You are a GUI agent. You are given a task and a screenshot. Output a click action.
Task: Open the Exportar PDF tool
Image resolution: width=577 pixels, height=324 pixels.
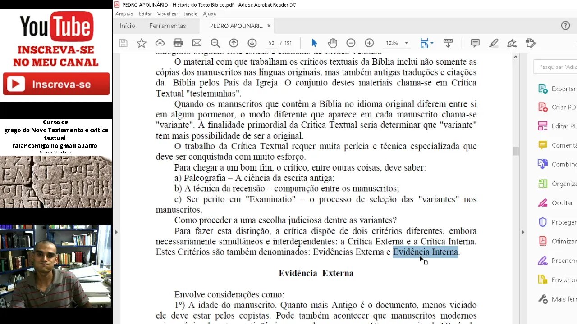click(x=557, y=89)
